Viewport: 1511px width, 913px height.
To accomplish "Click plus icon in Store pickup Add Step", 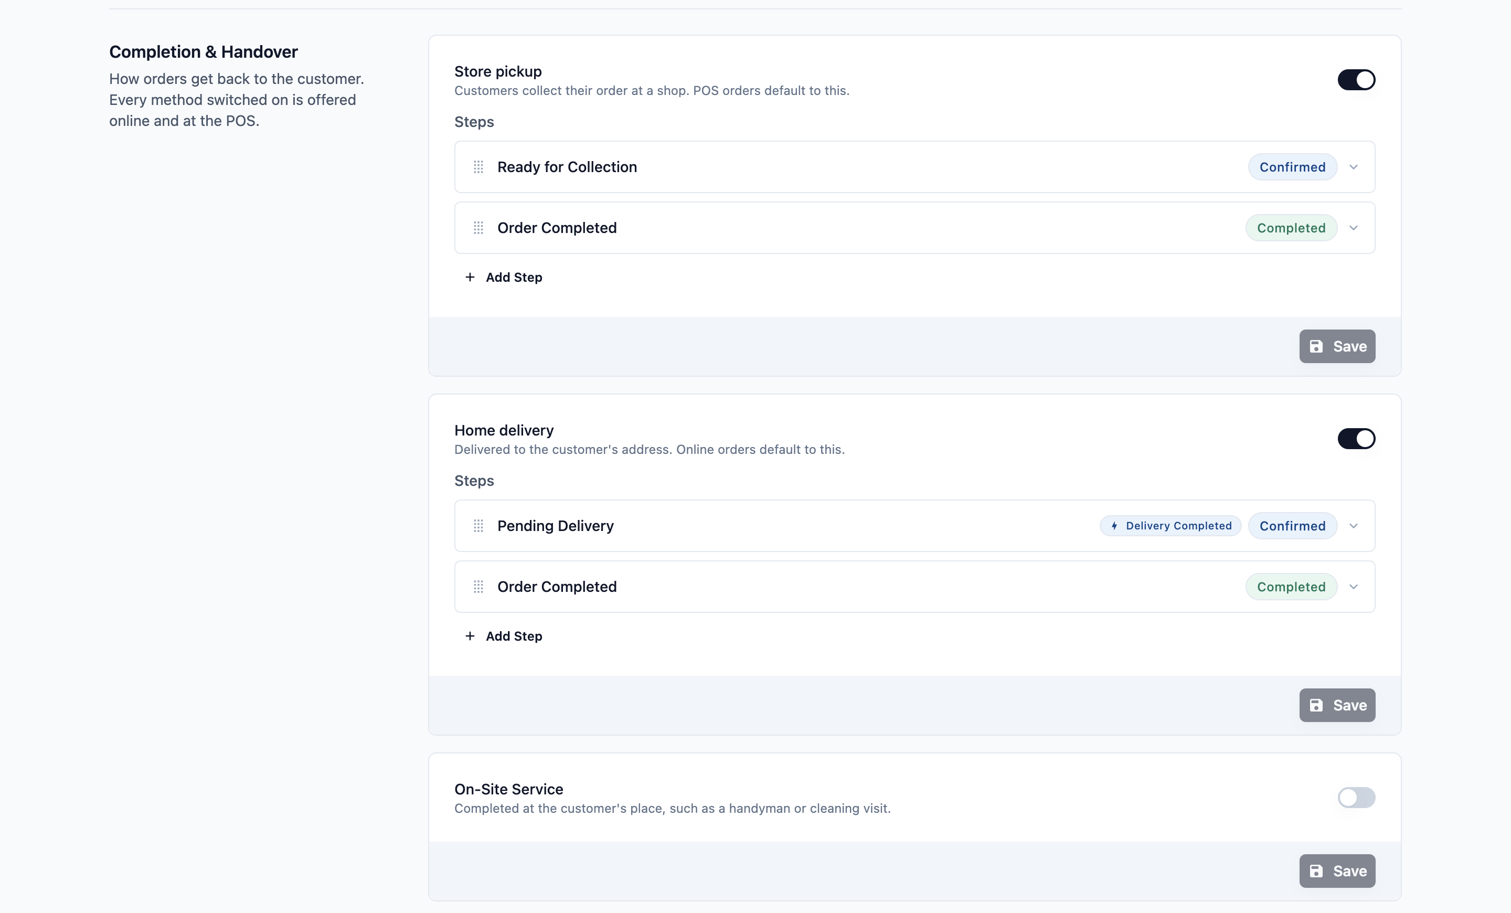I will pos(470,277).
